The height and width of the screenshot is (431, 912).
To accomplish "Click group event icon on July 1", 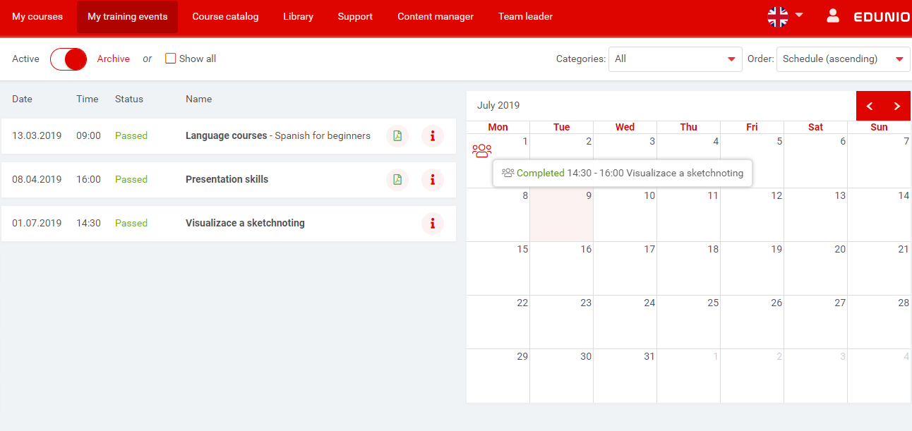I will coord(482,150).
